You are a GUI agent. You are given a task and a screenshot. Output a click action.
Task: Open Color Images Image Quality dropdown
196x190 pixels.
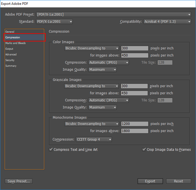point(103,70)
